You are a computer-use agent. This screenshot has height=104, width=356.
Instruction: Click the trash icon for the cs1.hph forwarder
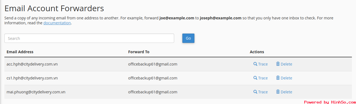click(x=278, y=78)
